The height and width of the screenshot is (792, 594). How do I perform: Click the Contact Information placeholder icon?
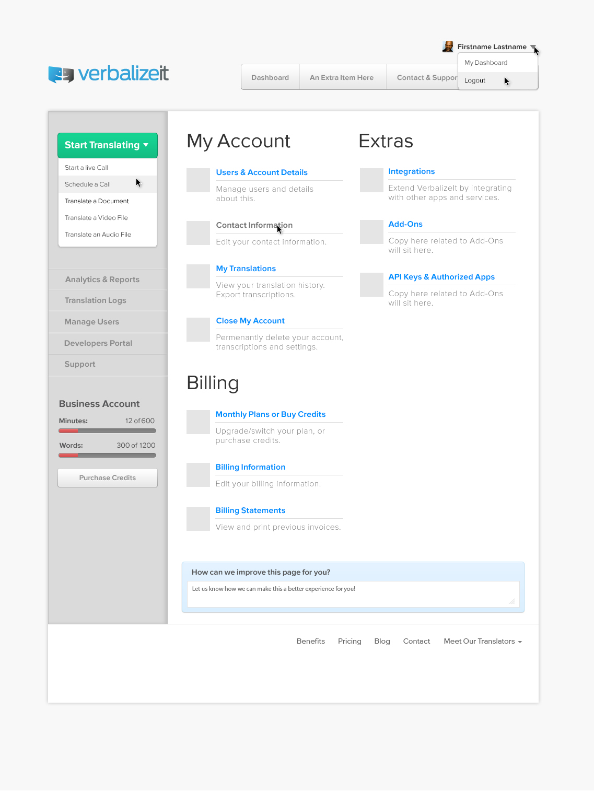pyautogui.click(x=199, y=233)
